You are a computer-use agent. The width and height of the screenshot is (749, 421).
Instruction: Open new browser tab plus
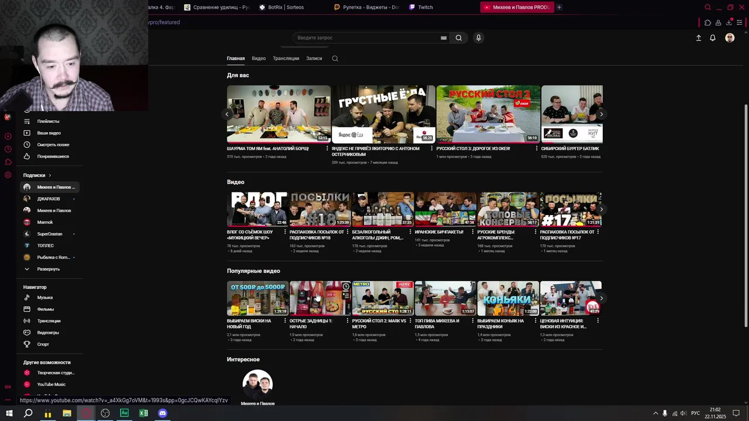559,8
